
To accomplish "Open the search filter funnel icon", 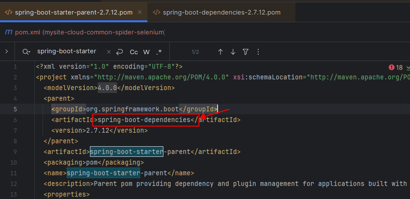I will (245, 52).
